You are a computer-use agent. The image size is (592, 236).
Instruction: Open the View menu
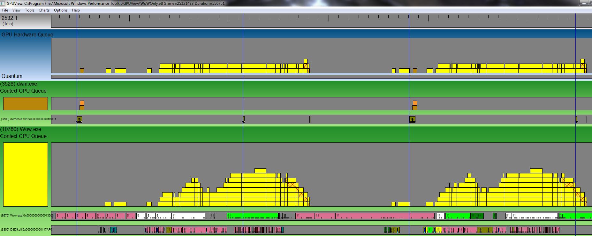16,10
